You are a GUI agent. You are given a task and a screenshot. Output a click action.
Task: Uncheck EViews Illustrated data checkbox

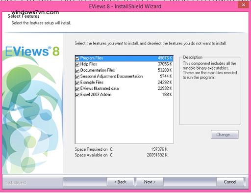click(77, 88)
